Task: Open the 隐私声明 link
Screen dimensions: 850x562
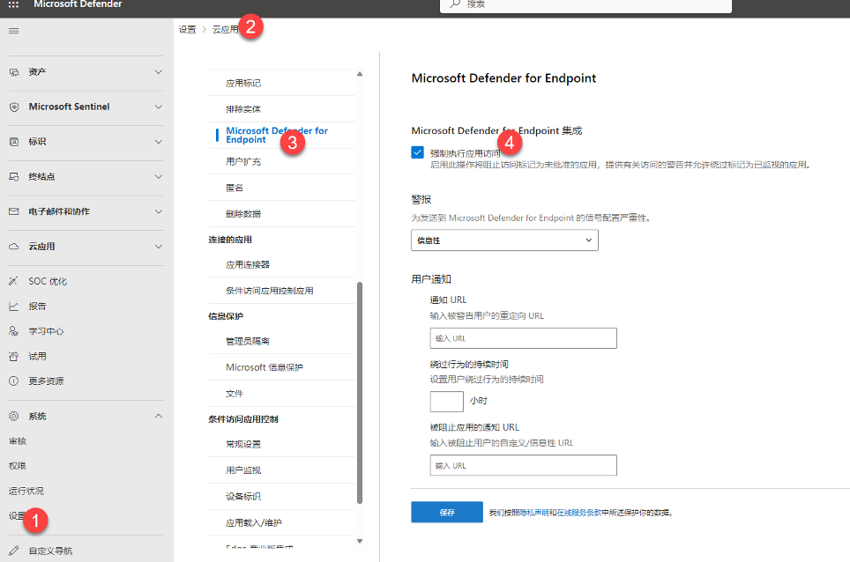Action: (534, 512)
